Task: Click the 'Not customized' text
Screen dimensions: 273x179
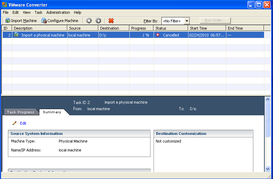Action: 168,141
